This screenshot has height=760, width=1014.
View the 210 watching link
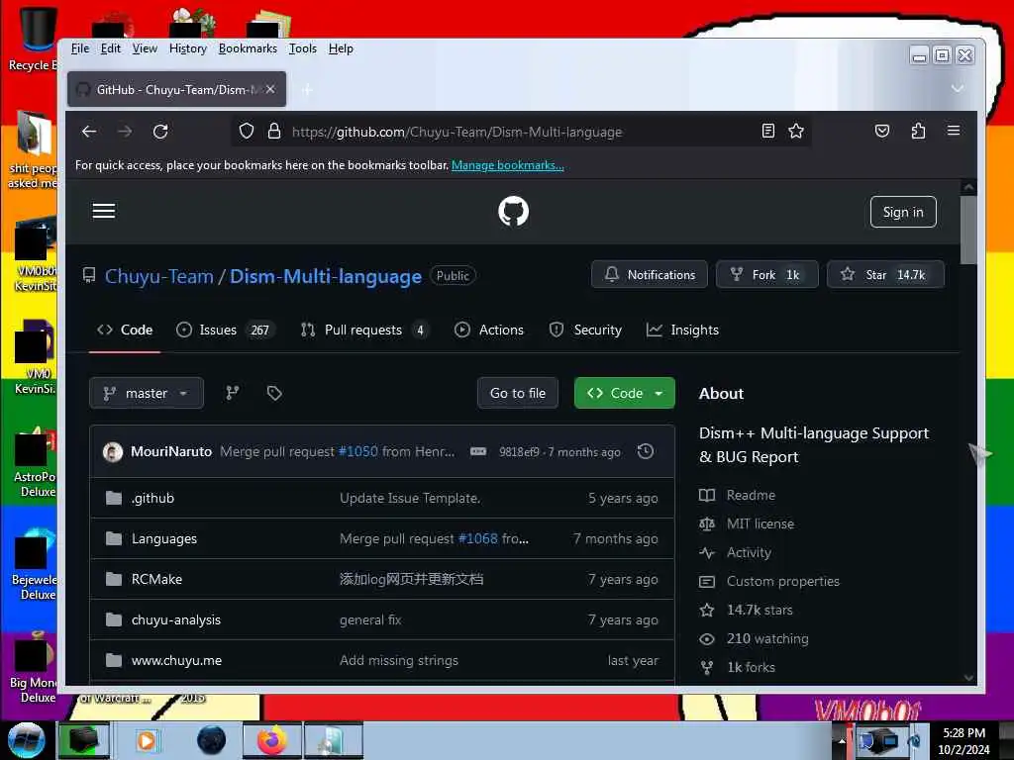pyautogui.click(x=767, y=638)
